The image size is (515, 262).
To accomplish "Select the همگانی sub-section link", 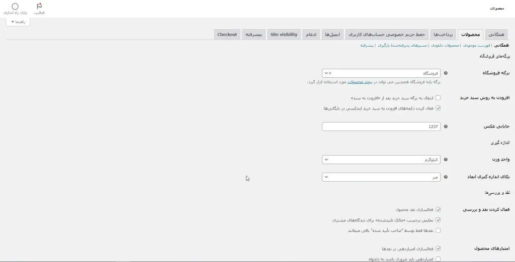I will pyautogui.click(x=501, y=46).
